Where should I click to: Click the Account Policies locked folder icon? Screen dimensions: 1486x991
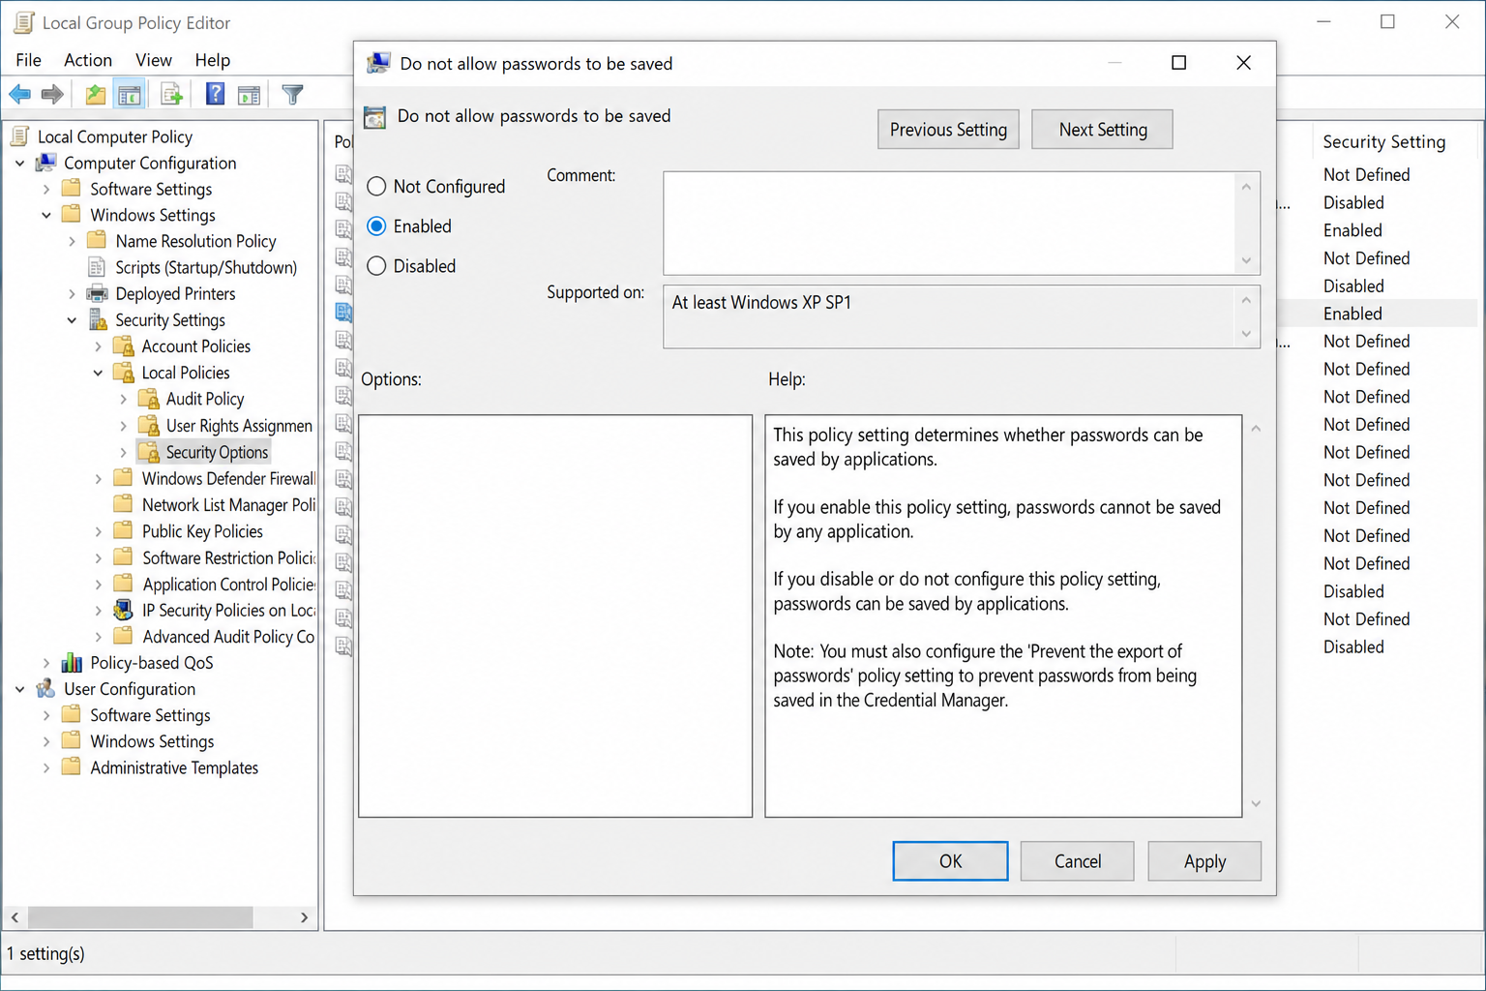click(123, 345)
